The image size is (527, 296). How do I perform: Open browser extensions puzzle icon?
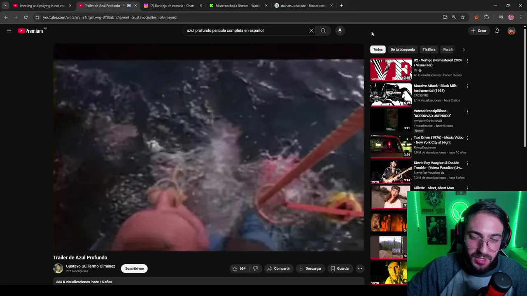coord(486,17)
